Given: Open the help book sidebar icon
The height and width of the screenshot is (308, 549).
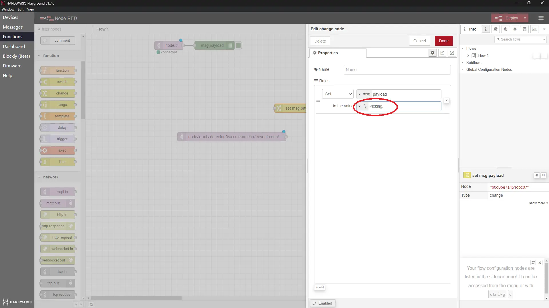Looking at the screenshot, I should pos(496,29).
